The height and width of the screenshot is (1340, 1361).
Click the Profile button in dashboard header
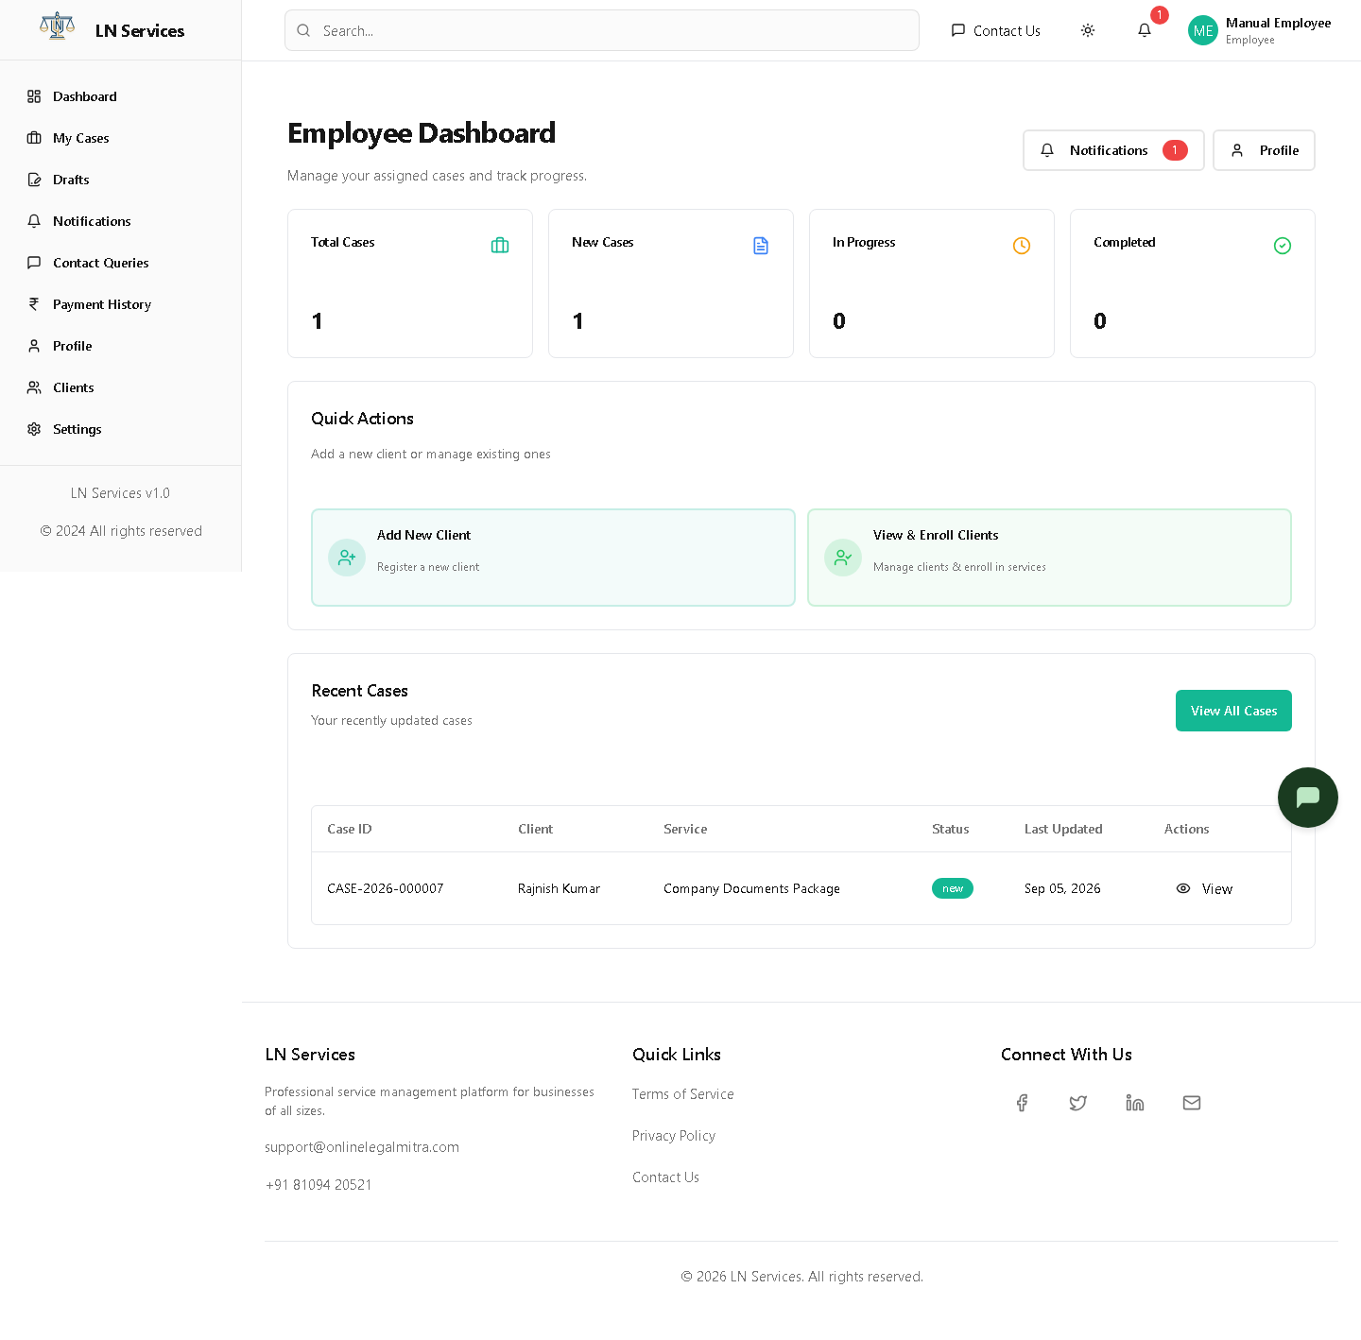(x=1264, y=150)
